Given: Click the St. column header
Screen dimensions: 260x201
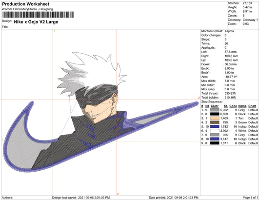Looking at the screenshot, I should click(226, 106).
